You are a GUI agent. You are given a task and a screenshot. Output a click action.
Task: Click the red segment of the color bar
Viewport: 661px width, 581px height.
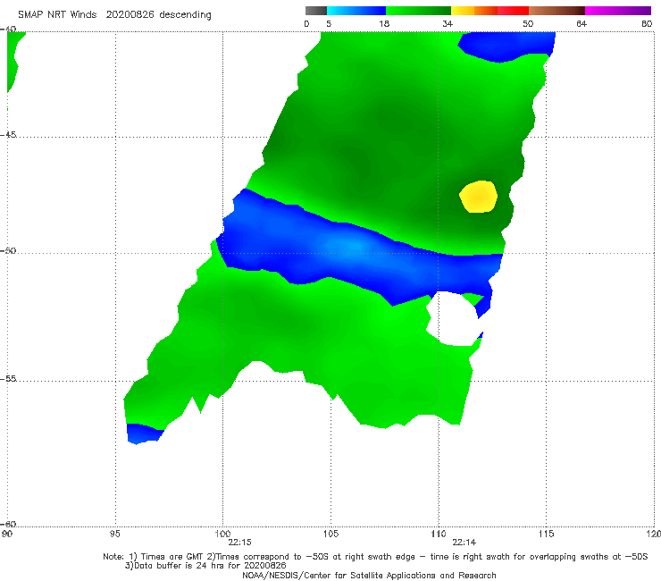point(513,11)
